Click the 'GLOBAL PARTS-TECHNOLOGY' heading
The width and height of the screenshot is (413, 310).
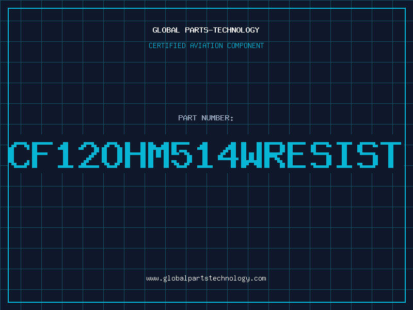coord(206,30)
